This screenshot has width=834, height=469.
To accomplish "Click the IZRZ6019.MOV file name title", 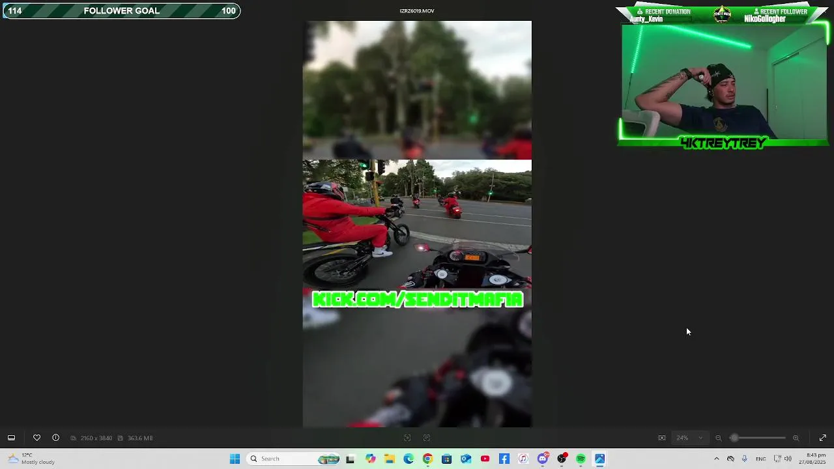I will [x=417, y=11].
